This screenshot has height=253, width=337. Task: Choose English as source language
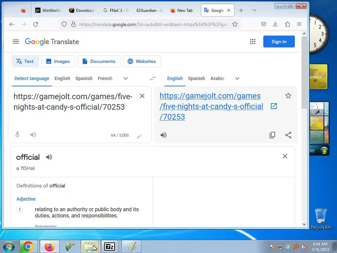tap(62, 78)
